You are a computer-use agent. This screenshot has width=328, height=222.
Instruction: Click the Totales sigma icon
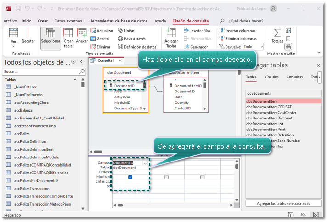coord(277,36)
